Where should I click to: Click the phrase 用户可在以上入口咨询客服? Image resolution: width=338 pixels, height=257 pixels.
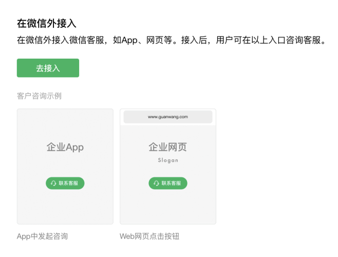[268, 40]
